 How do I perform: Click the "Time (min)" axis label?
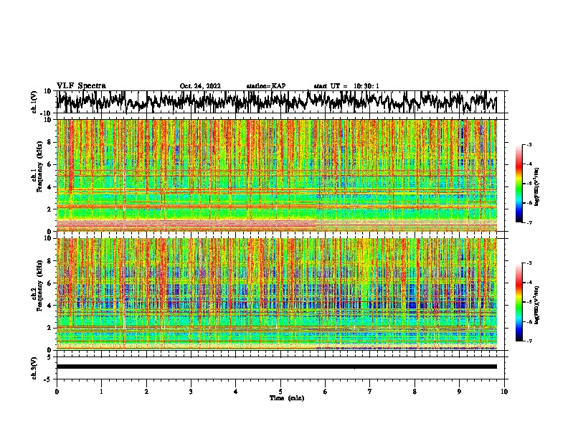[x=287, y=398]
